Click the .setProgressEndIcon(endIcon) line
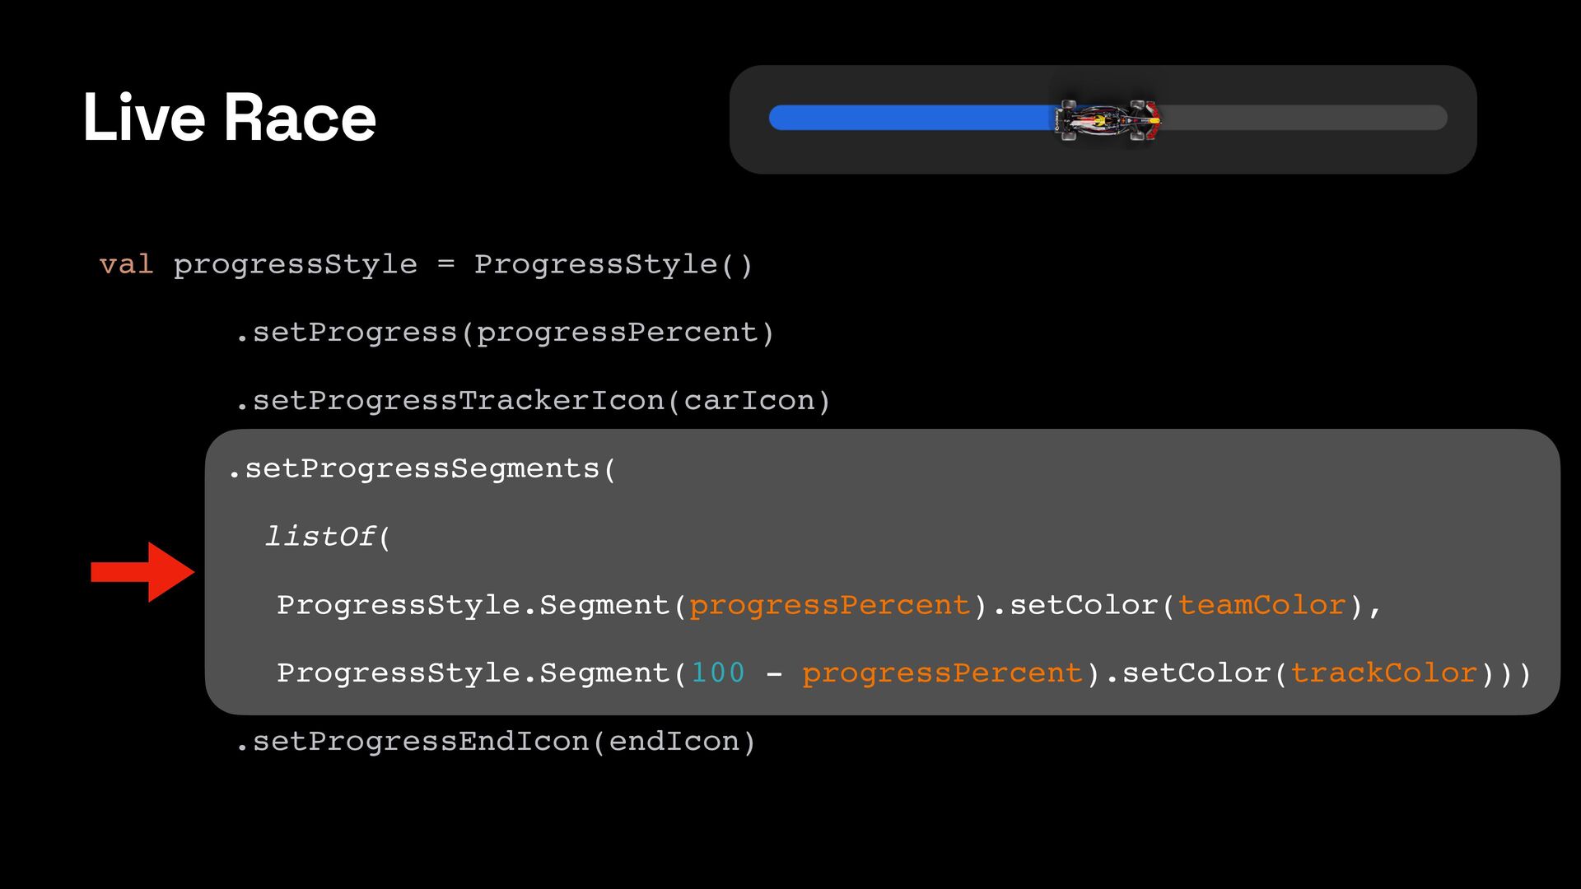This screenshot has height=889, width=1581. pyautogui.click(x=495, y=742)
